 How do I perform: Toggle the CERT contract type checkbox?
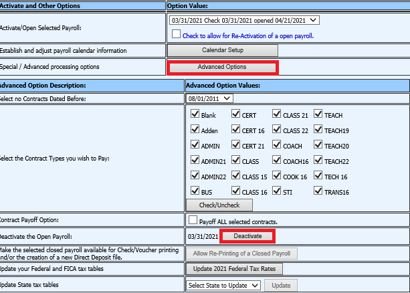(x=236, y=114)
